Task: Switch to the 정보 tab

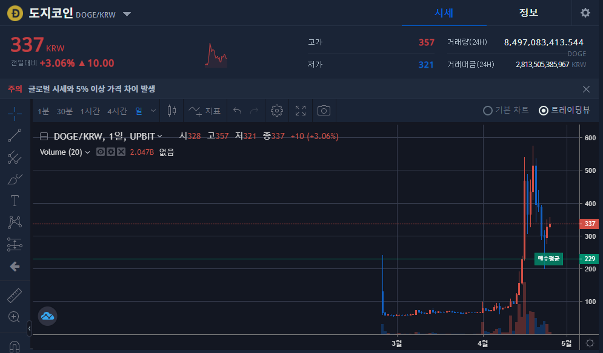Action: pos(528,13)
